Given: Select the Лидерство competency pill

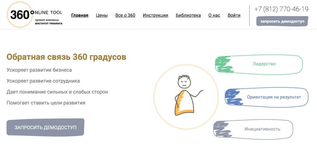Looking at the screenshot, I should (x=259, y=64).
